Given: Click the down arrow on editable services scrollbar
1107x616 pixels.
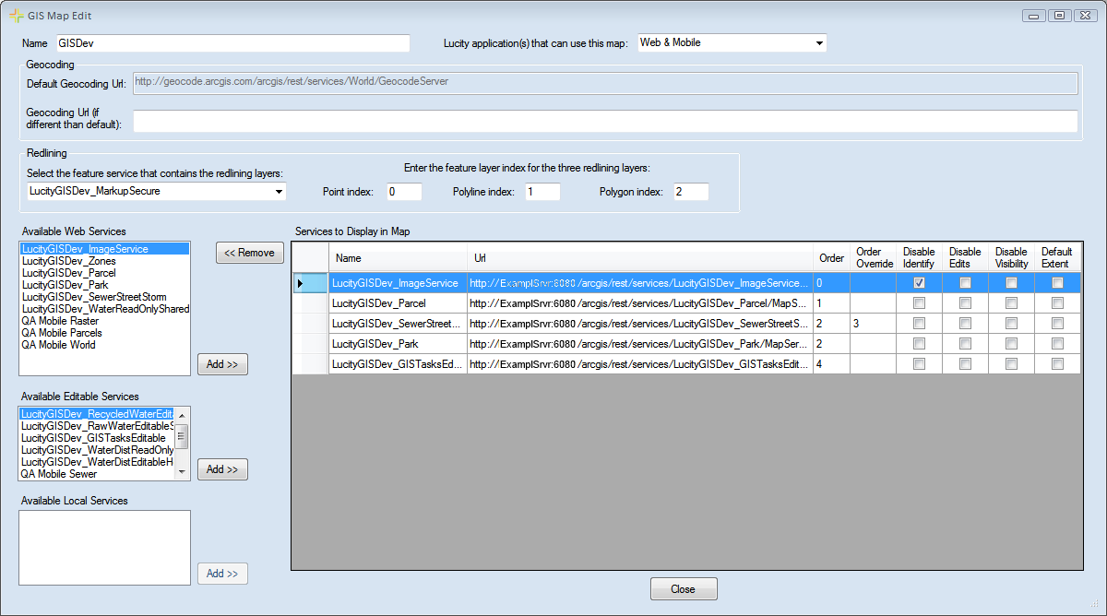Looking at the screenshot, I should pyautogui.click(x=184, y=473).
